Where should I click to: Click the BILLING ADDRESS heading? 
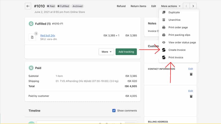tap(158, 122)
